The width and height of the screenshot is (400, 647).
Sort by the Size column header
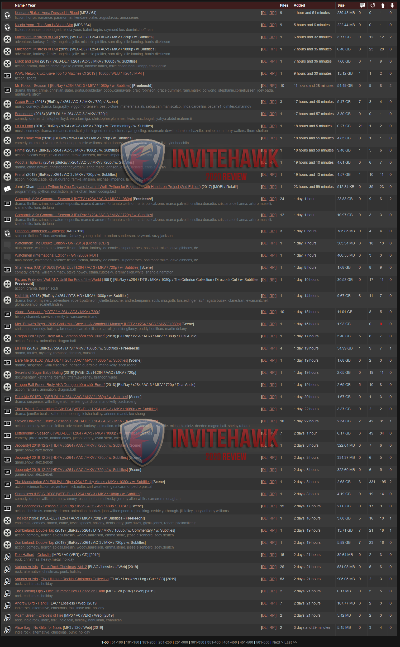[x=341, y=5]
